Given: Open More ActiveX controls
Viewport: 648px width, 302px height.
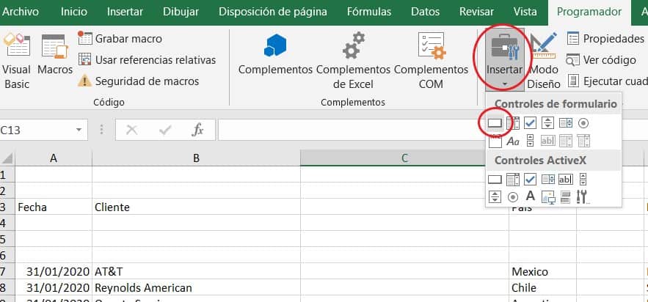Looking at the screenshot, I should tap(582, 196).
